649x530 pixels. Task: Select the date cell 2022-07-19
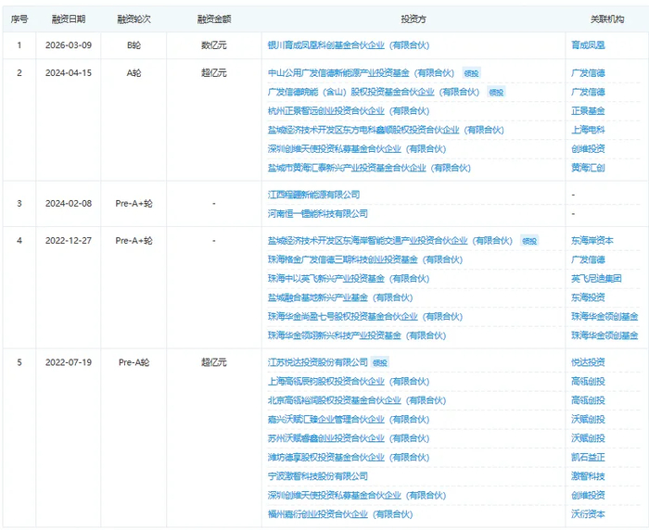click(x=69, y=362)
